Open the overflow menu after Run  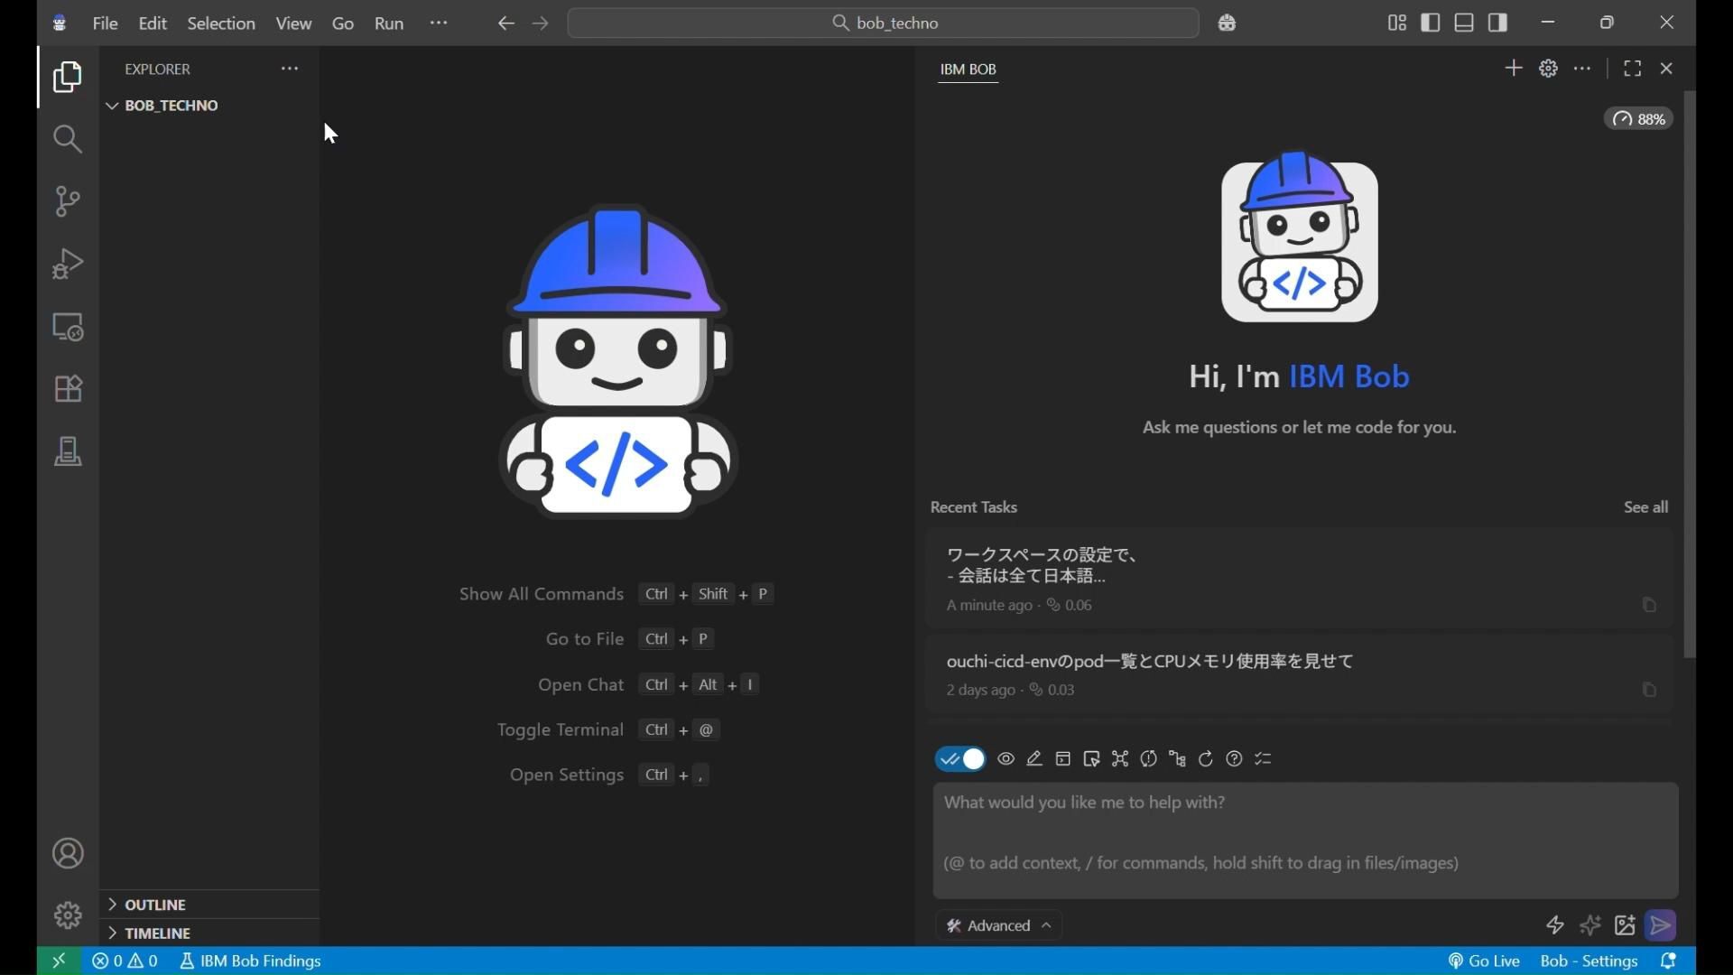(x=439, y=23)
